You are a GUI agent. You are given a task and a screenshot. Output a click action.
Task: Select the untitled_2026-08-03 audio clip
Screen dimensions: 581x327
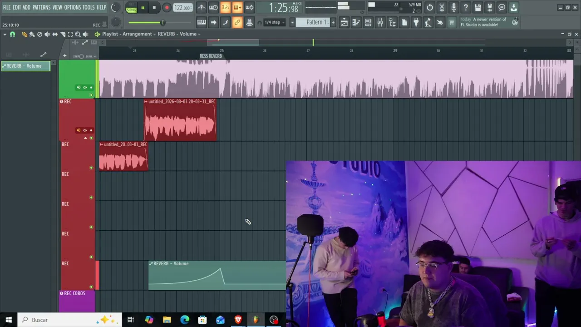180,120
